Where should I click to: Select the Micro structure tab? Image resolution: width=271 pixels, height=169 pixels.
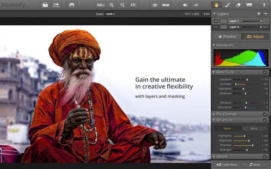[254, 128]
